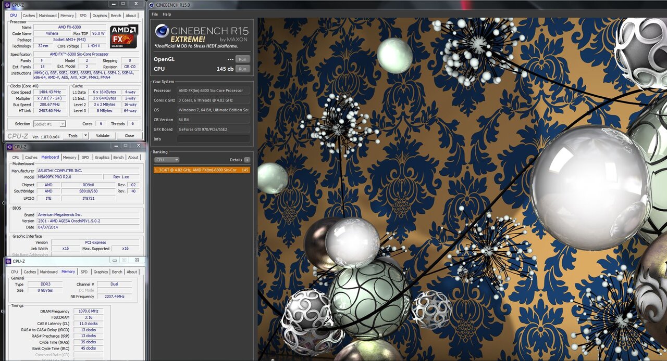
Task: Click the processor name AMD FX-6300
Action: 70,27
